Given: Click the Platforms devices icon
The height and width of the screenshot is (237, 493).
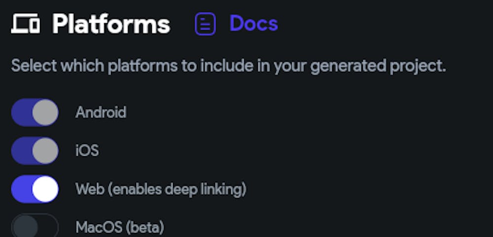Looking at the screenshot, I should [26, 24].
